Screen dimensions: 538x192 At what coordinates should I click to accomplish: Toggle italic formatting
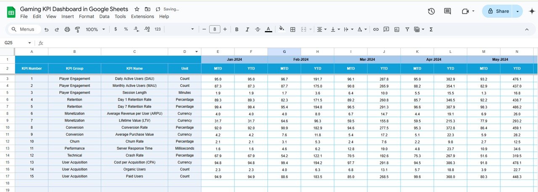(247, 29)
